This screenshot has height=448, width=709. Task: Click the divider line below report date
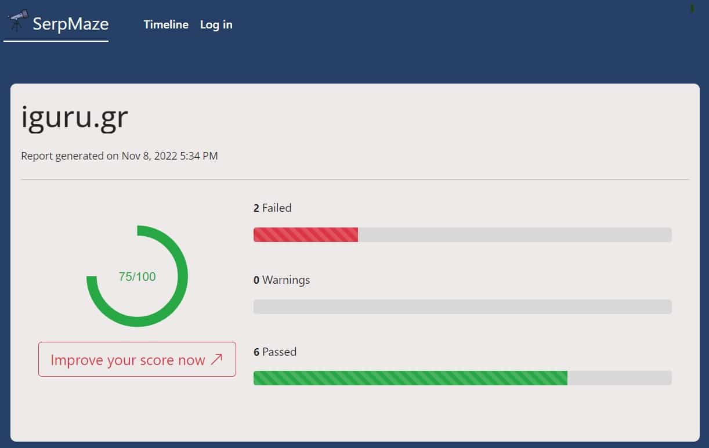pyautogui.click(x=354, y=180)
